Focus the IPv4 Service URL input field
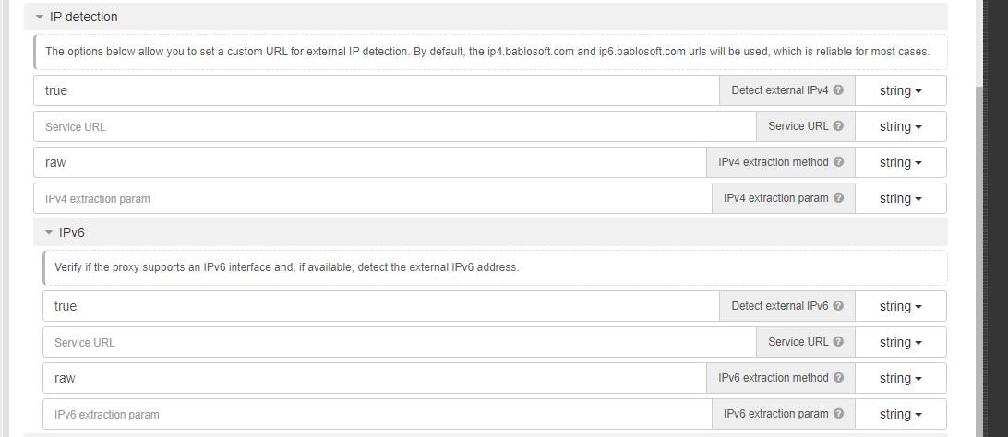 click(x=394, y=126)
